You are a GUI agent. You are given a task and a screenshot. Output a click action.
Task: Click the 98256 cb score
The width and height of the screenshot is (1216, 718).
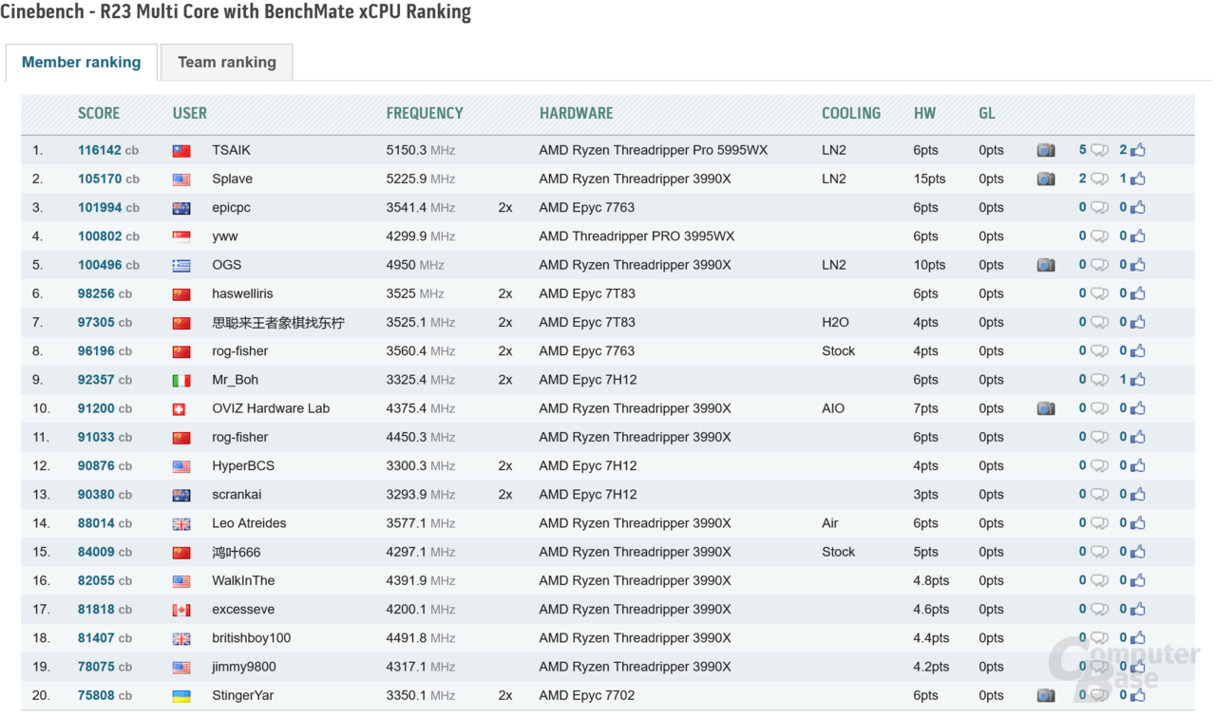(104, 293)
